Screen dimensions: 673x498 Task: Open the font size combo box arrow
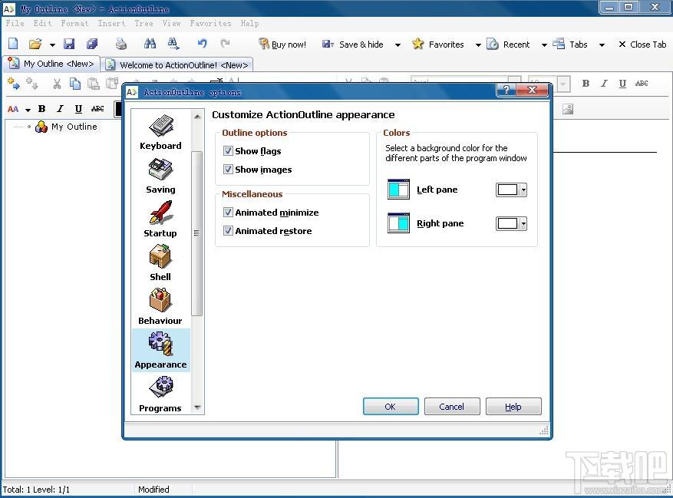[564, 84]
